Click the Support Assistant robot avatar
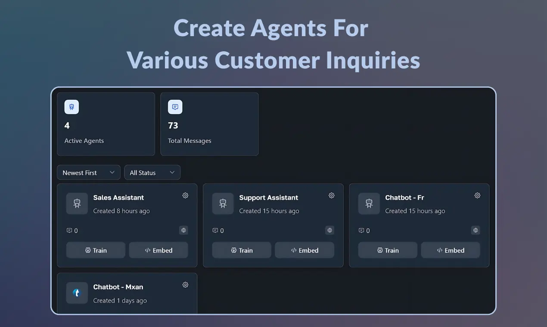The image size is (547, 327). coord(223,204)
